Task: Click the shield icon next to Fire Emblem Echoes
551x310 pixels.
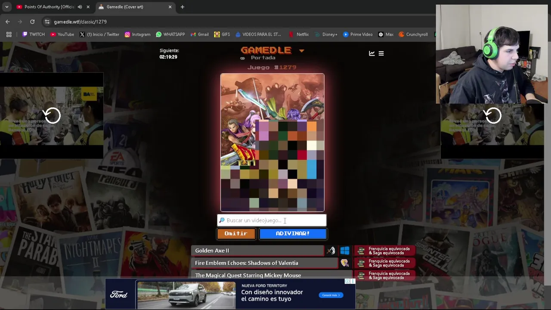Action: [344, 263]
